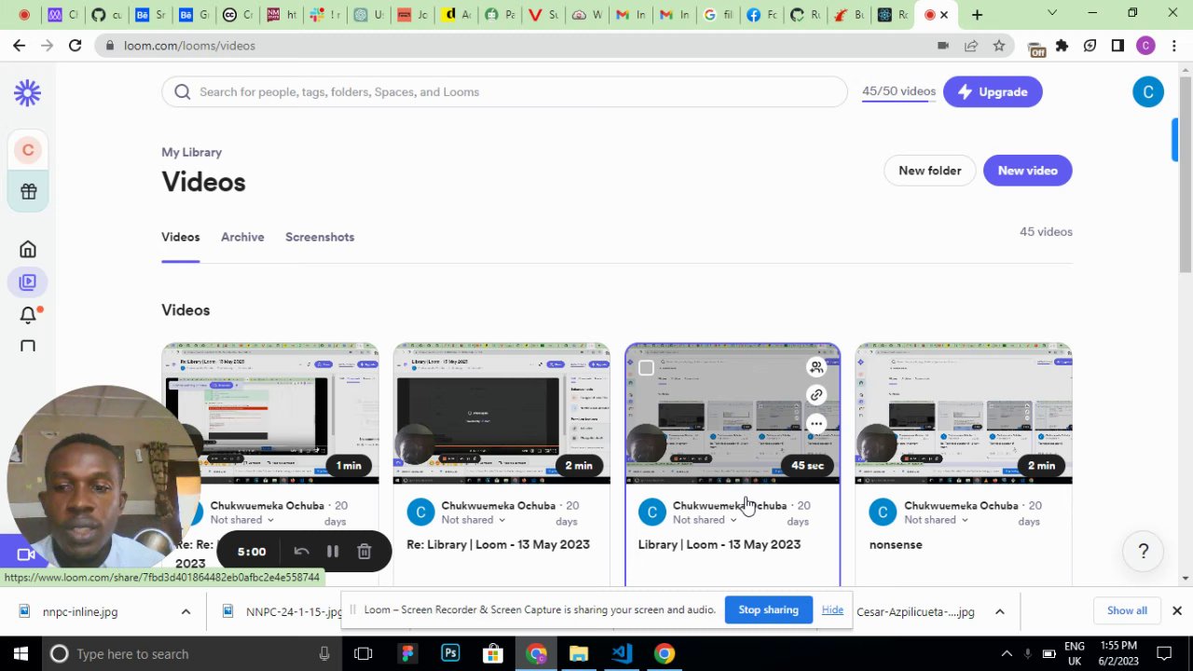Click the Chrome profile avatar in toolbar

(x=1146, y=46)
